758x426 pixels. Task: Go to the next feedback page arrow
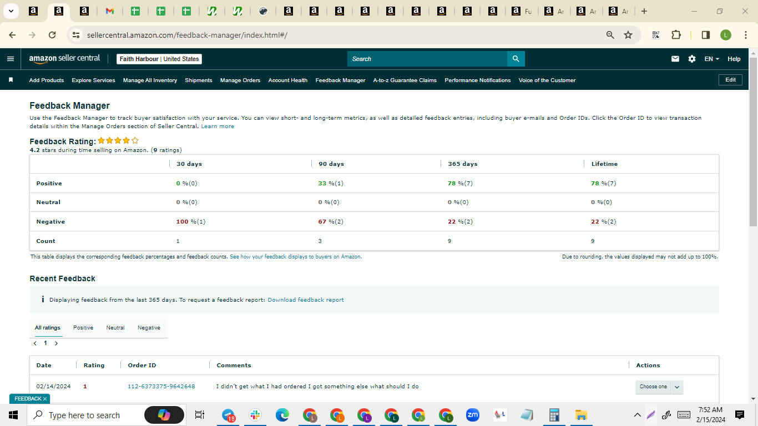(56, 343)
